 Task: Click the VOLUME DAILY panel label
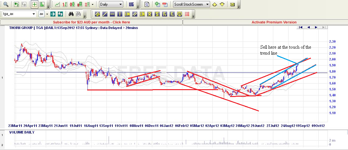(22, 132)
